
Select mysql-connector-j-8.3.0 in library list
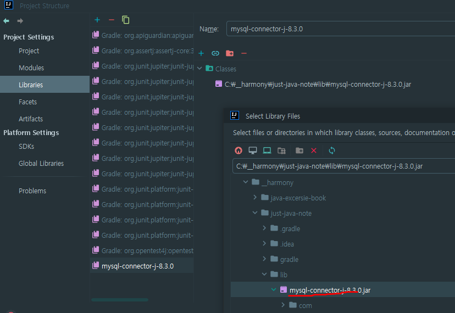142,266
